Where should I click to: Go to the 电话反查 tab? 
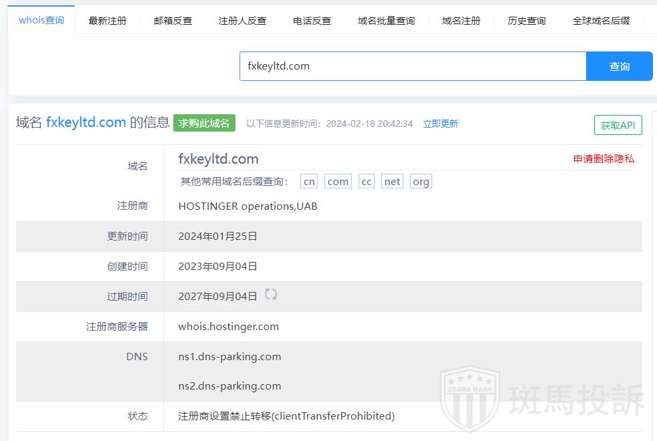(x=312, y=21)
